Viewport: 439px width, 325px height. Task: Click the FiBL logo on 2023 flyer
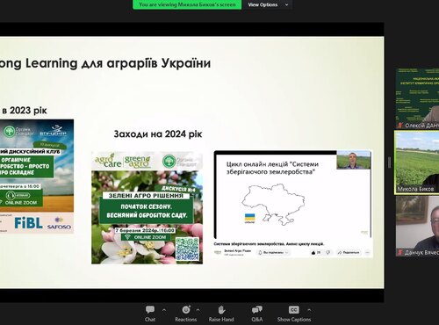click(28, 223)
